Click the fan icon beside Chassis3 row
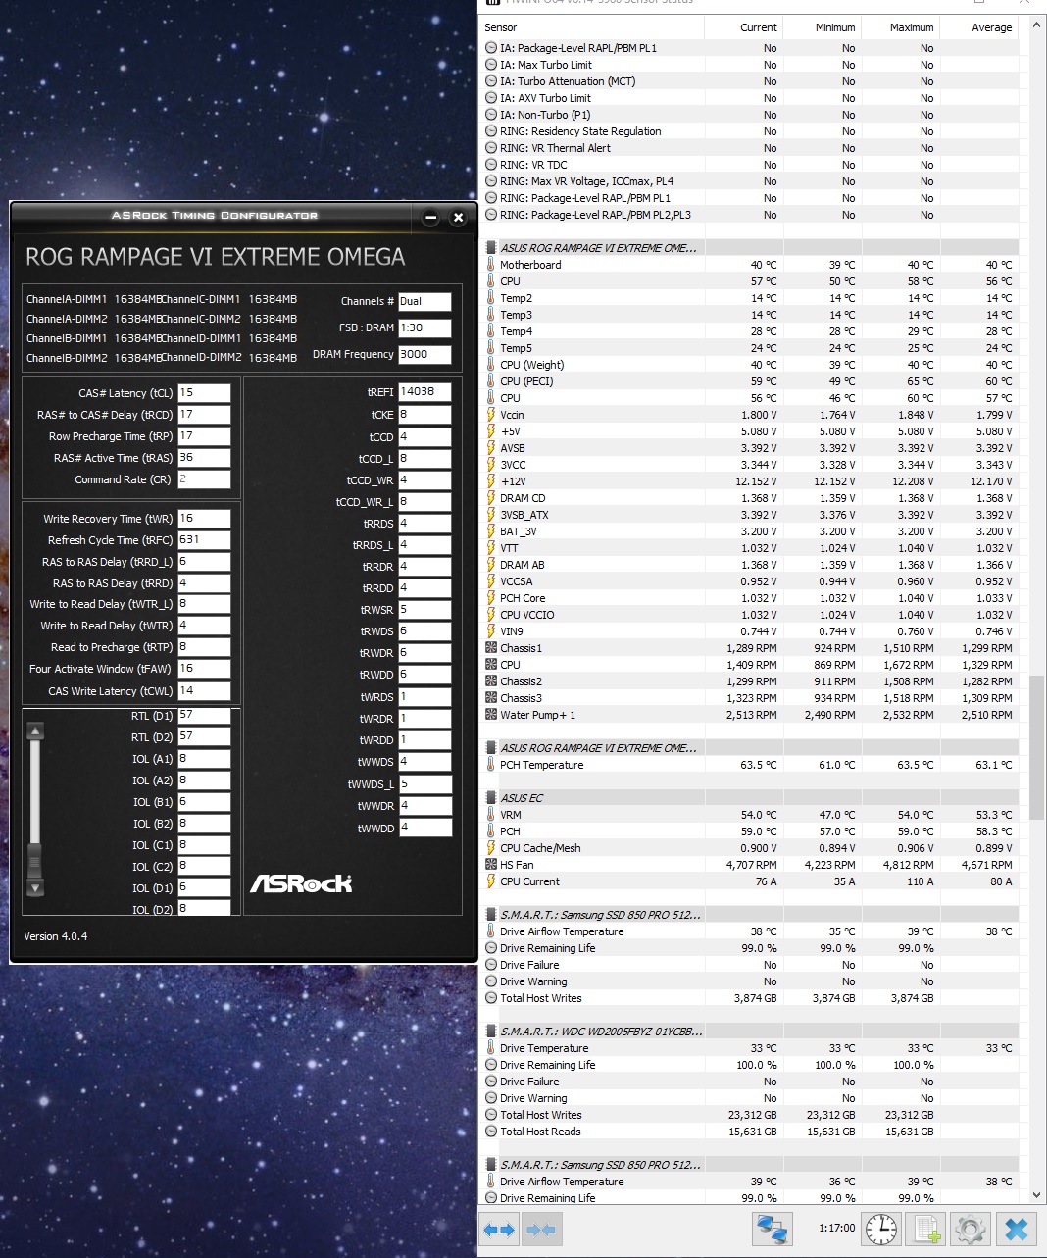 pyautogui.click(x=491, y=698)
